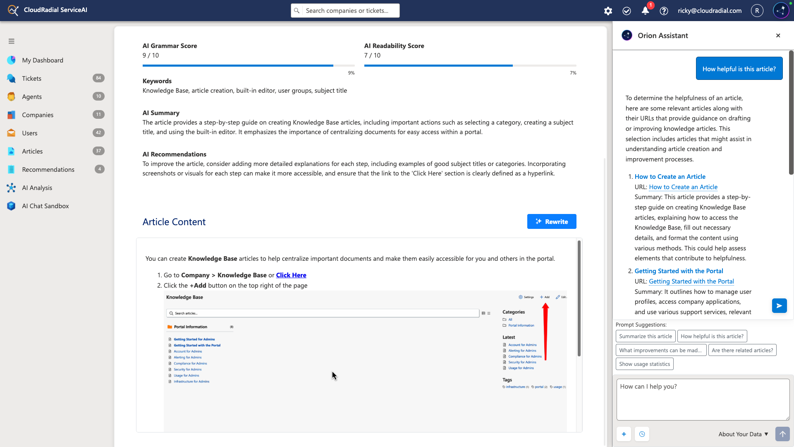Open the notifications bell with one alert
The image size is (794, 447).
[x=645, y=11]
